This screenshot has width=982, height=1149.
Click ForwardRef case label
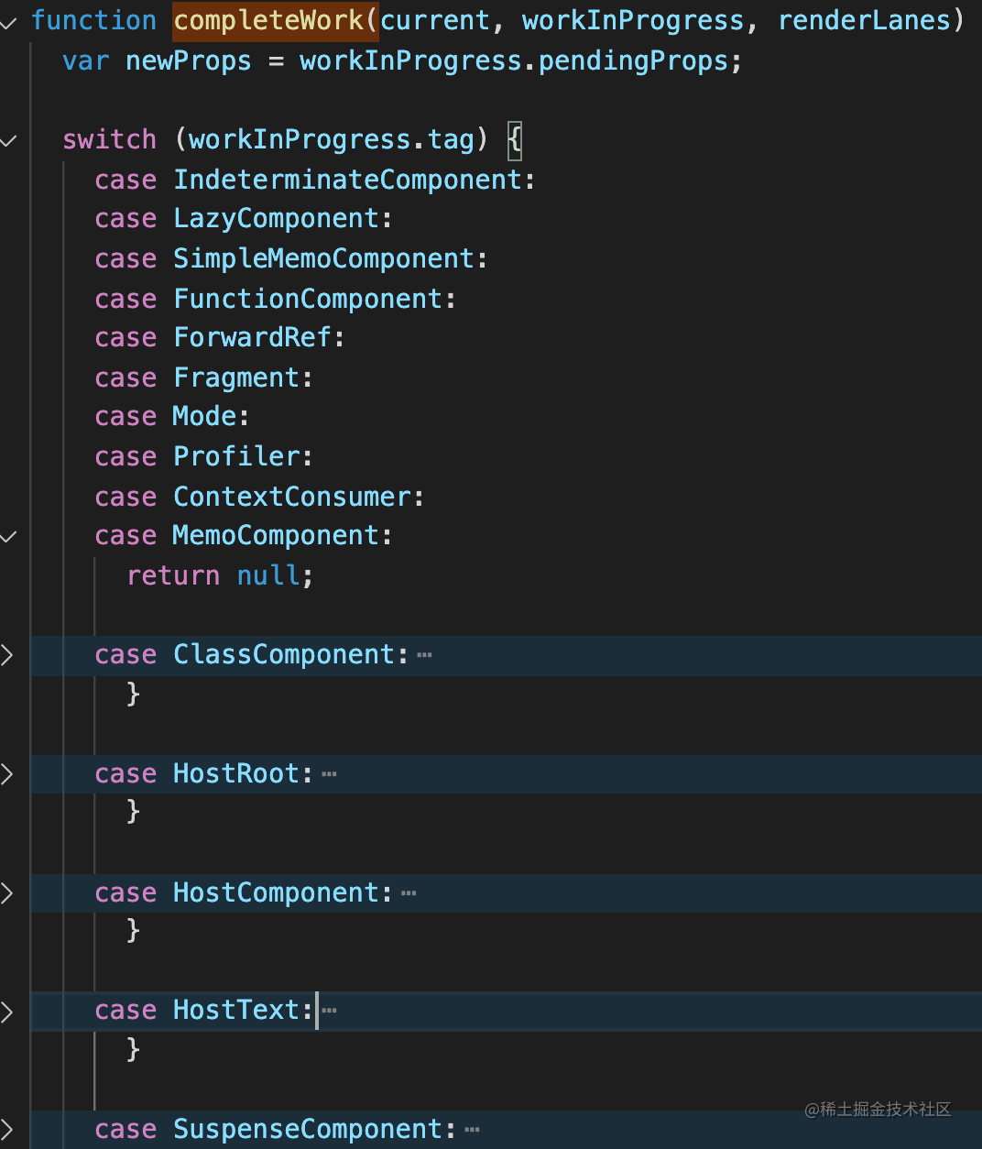(252, 337)
